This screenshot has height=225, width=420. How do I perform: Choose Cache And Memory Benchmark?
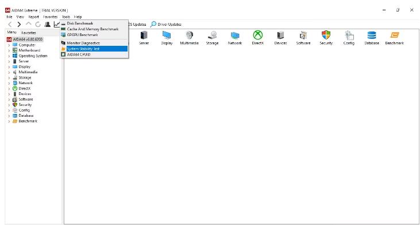[x=94, y=29]
